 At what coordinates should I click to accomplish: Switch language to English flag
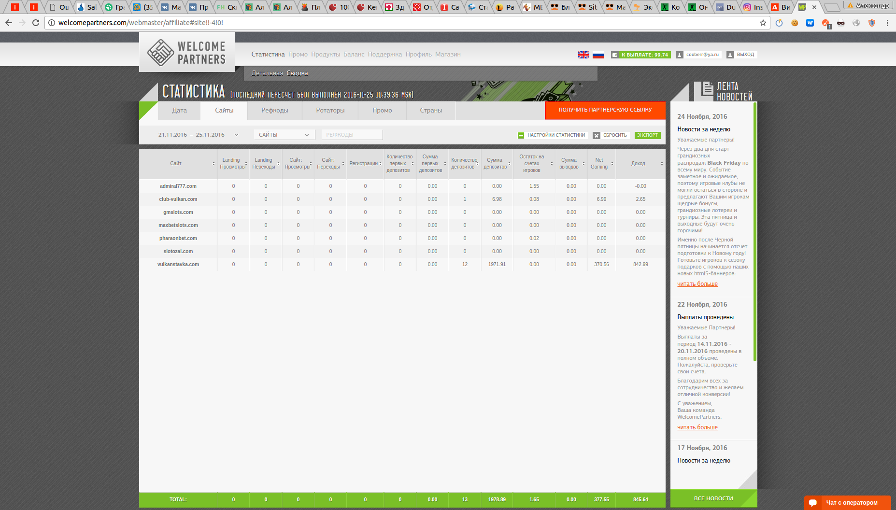point(583,55)
